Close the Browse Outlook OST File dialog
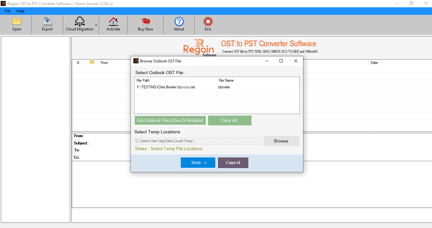Screen dimensions: 432x228 (296, 61)
